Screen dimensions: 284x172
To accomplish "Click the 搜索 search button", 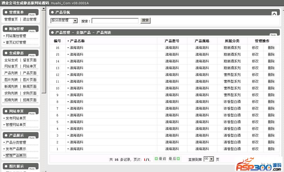I will tap(145, 21).
